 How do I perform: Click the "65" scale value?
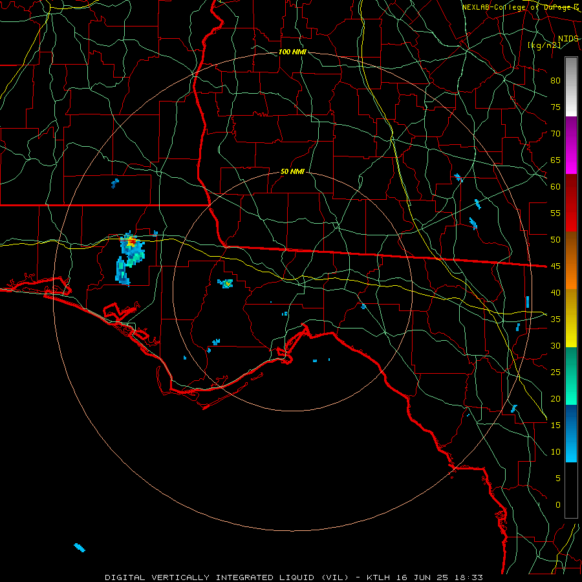[x=555, y=160]
